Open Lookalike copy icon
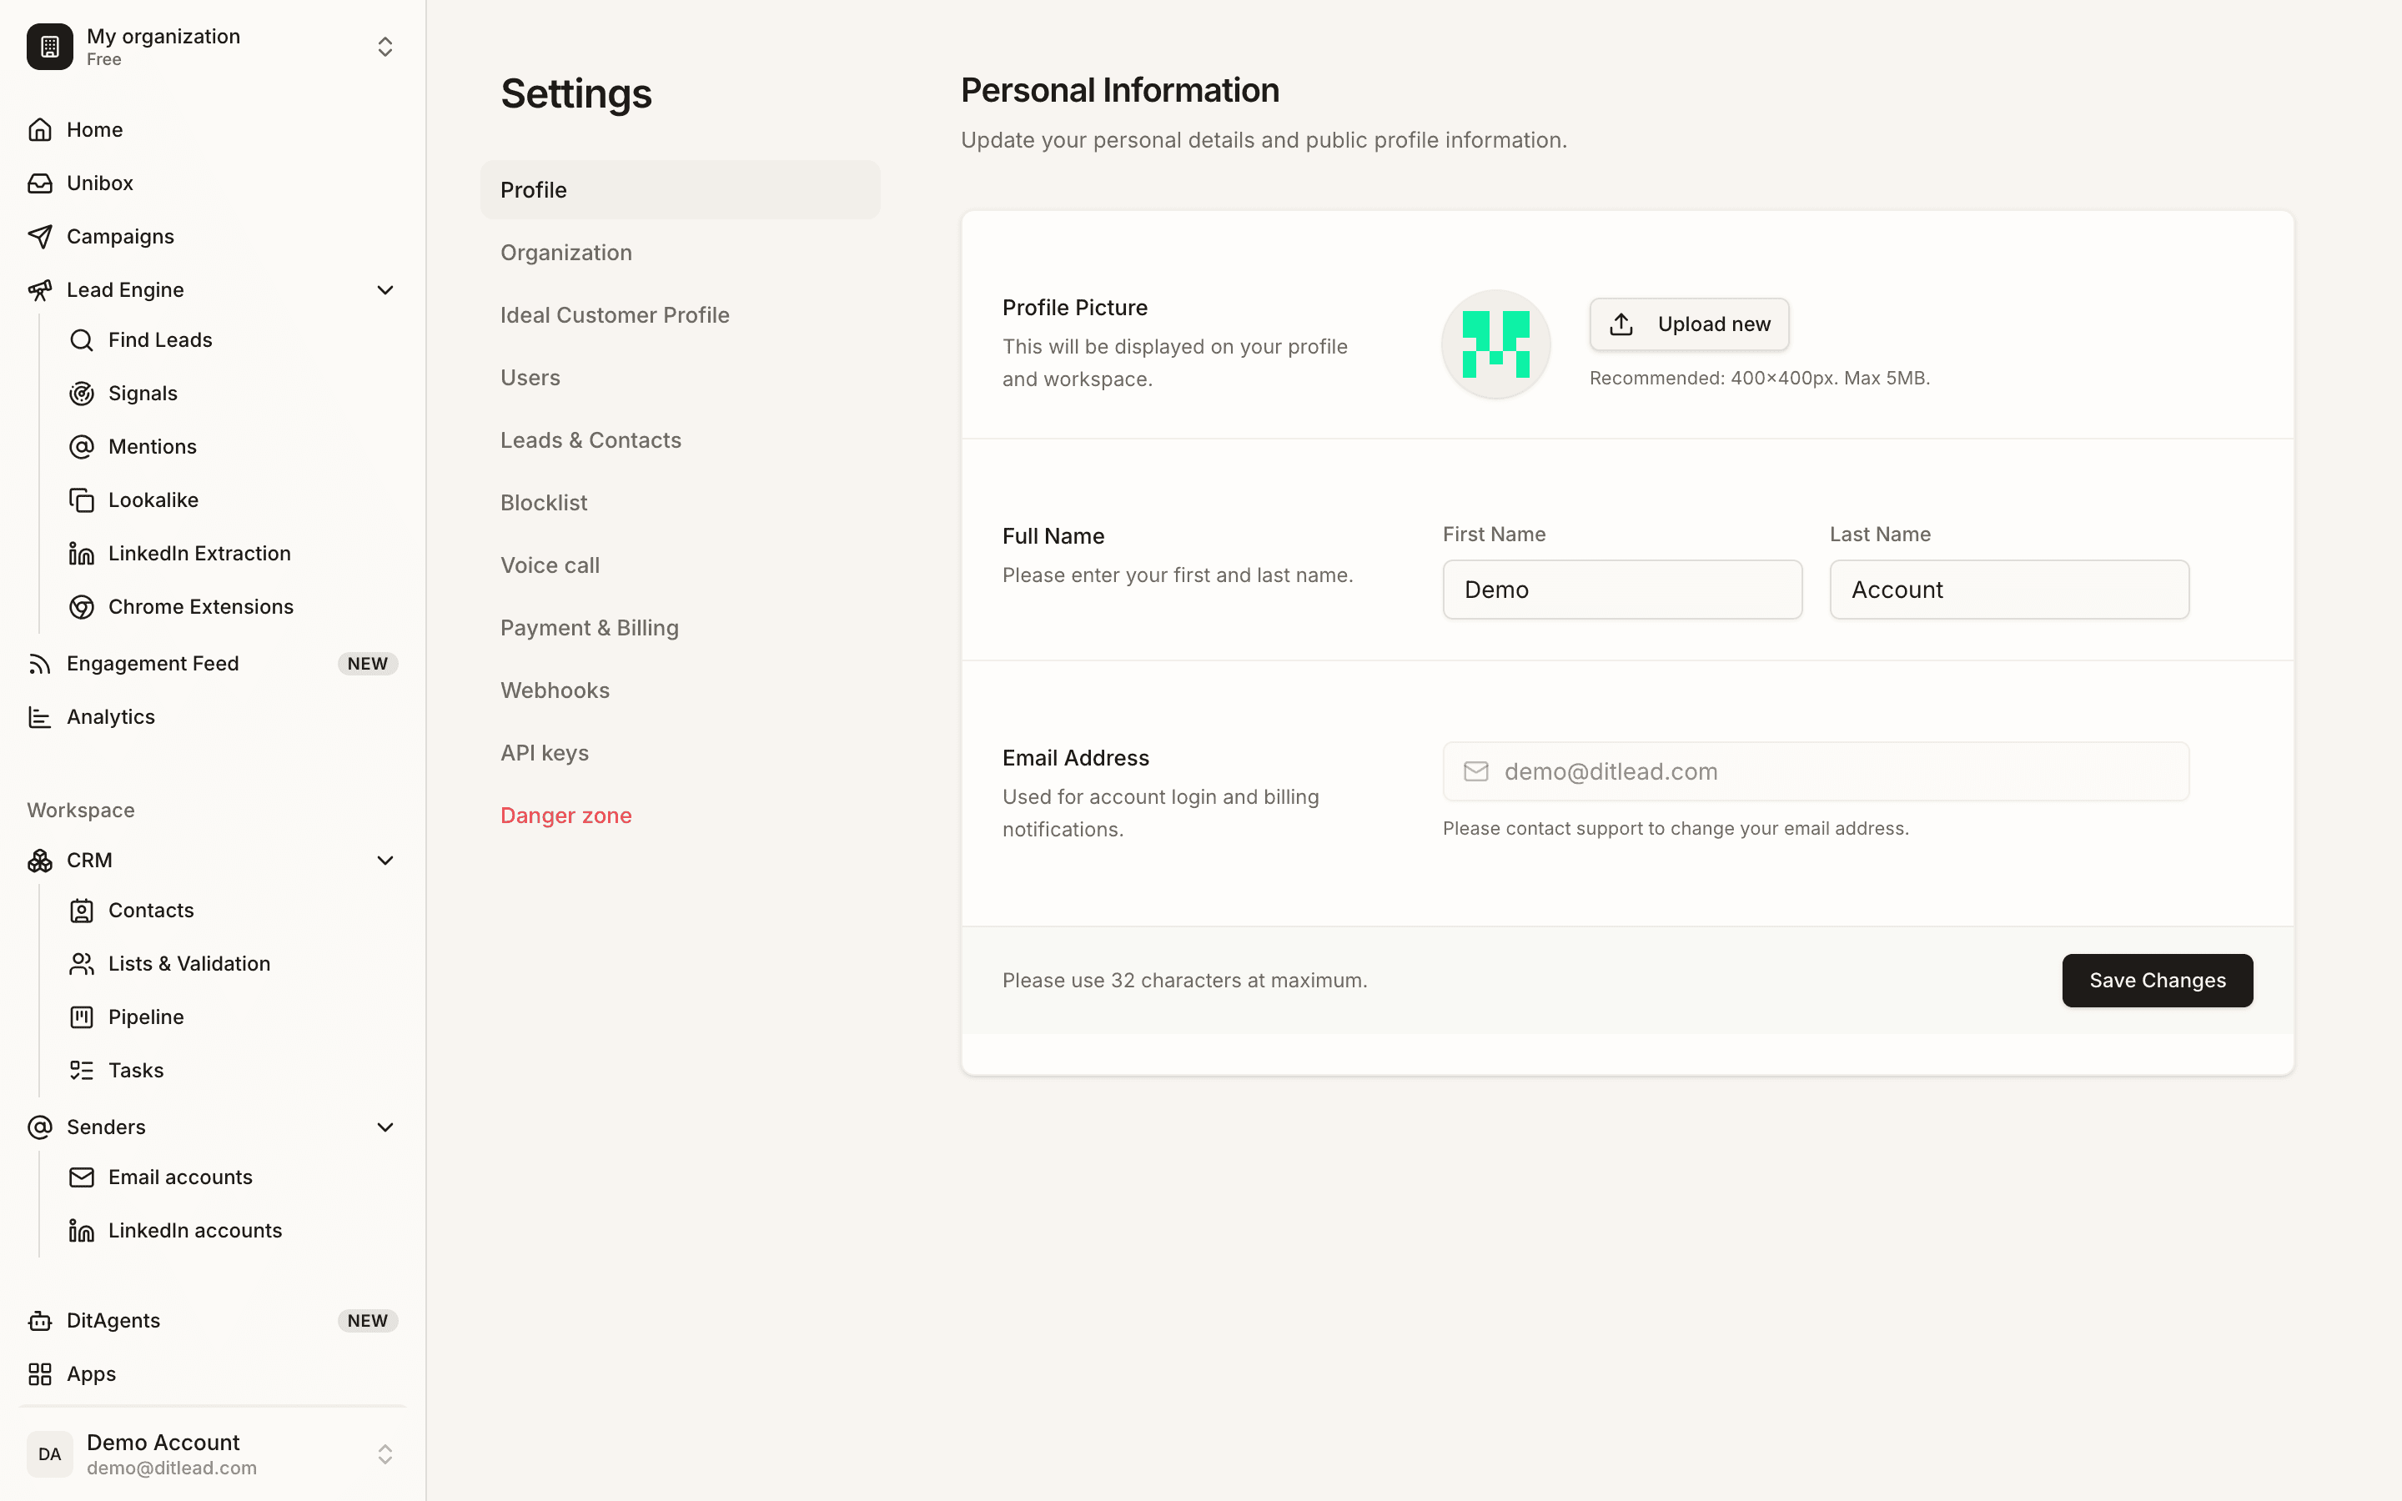The width and height of the screenshot is (2402, 1501). [82, 500]
